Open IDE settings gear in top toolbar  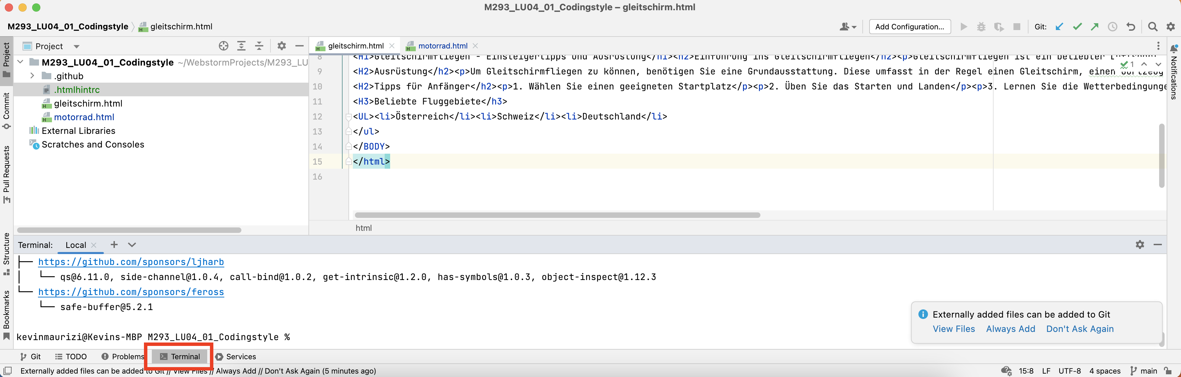pyautogui.click(x=1170, y=27)
